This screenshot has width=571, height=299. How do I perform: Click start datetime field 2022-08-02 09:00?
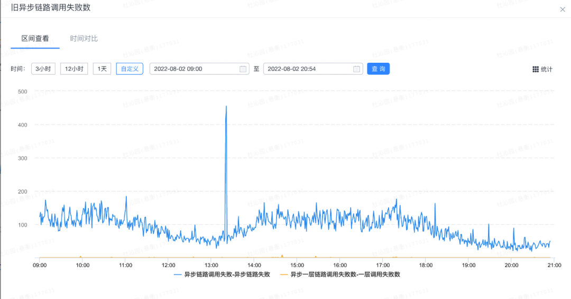tap(193, 69)
